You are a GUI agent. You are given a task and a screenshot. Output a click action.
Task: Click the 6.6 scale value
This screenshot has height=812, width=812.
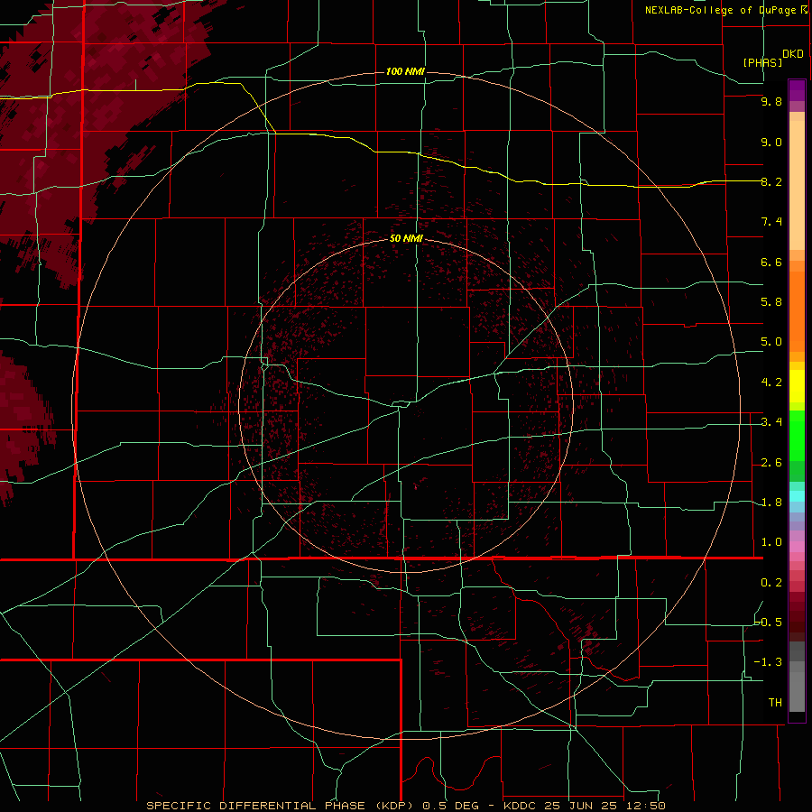(x=771, y=263)
